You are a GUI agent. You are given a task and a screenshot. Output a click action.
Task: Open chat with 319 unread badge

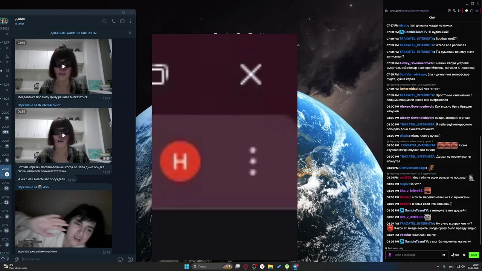6,132
